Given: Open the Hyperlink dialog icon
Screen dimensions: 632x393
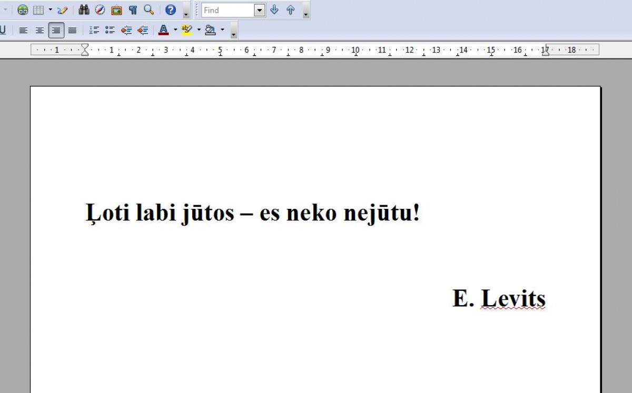Looking at the screenshot, I should pyautogui.click(x=23, y=10).
